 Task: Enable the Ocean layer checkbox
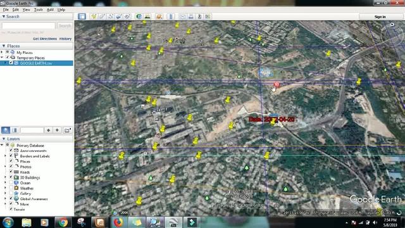tap(11, 182)
